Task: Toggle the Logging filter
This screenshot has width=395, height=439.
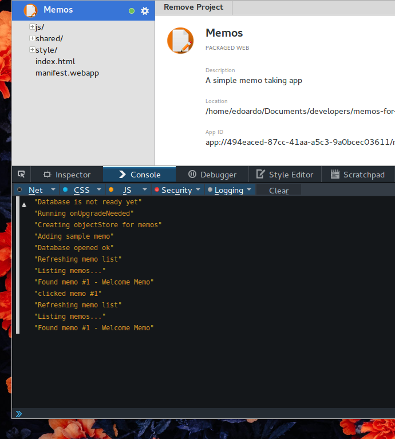Action: 229,190
